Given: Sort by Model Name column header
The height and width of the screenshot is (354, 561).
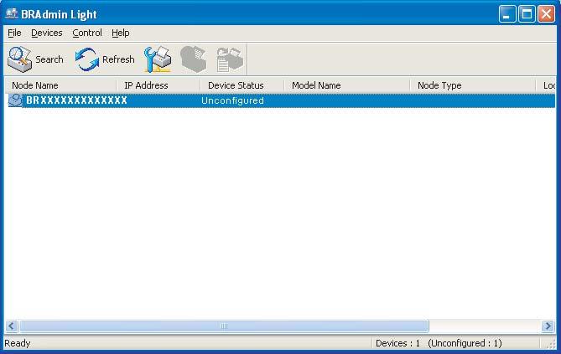Looking at the screenshot, I should (347, 85).
